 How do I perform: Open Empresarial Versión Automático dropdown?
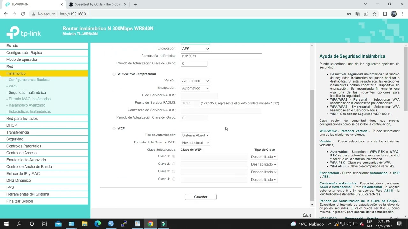tap(195, 81)
